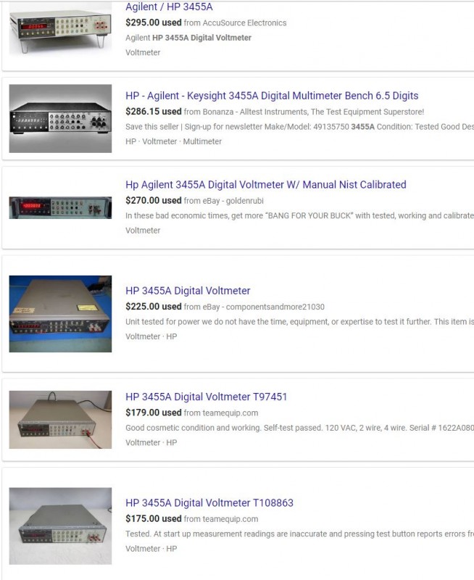Open 'HP 3455A Digital Voltmeter T97451' link
474x580 pixels.
206,397
